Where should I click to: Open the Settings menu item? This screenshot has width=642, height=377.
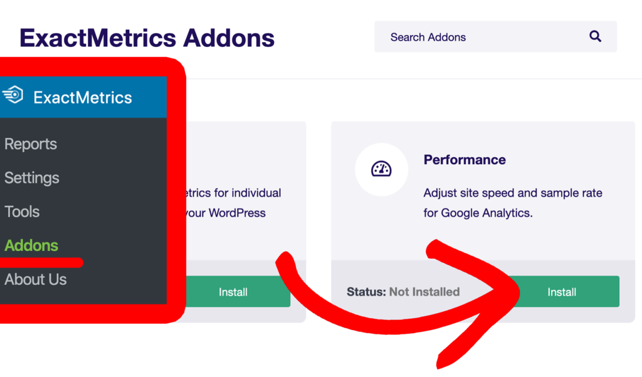(31, 178)
